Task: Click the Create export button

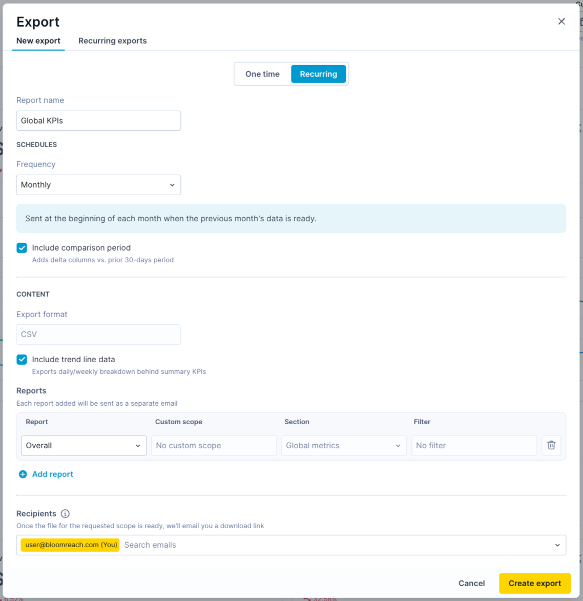Action: 535,583
